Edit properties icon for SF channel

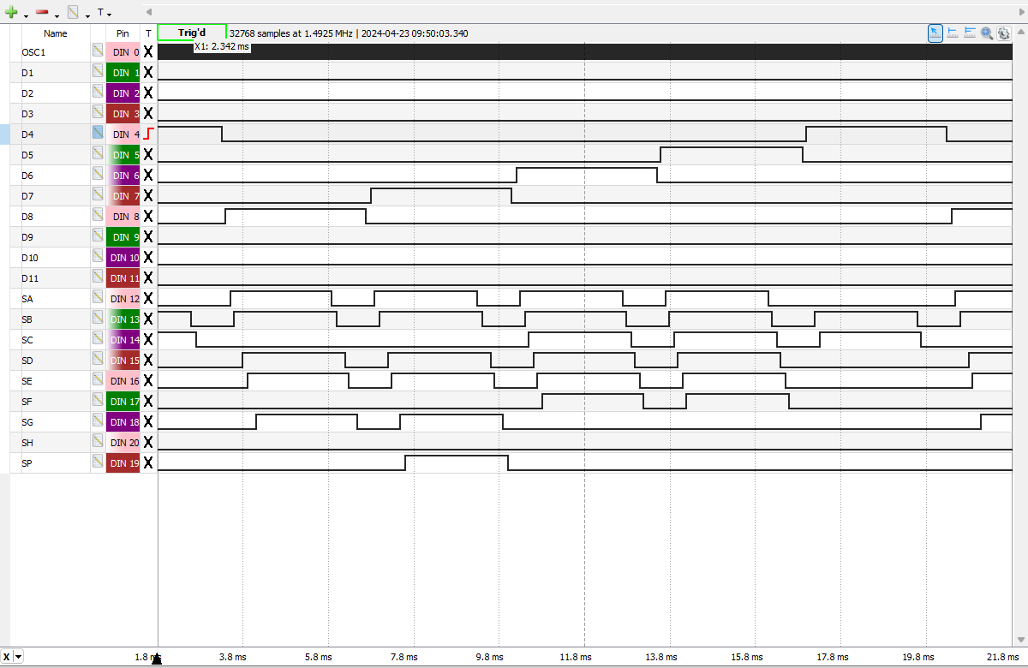(98, 401)
